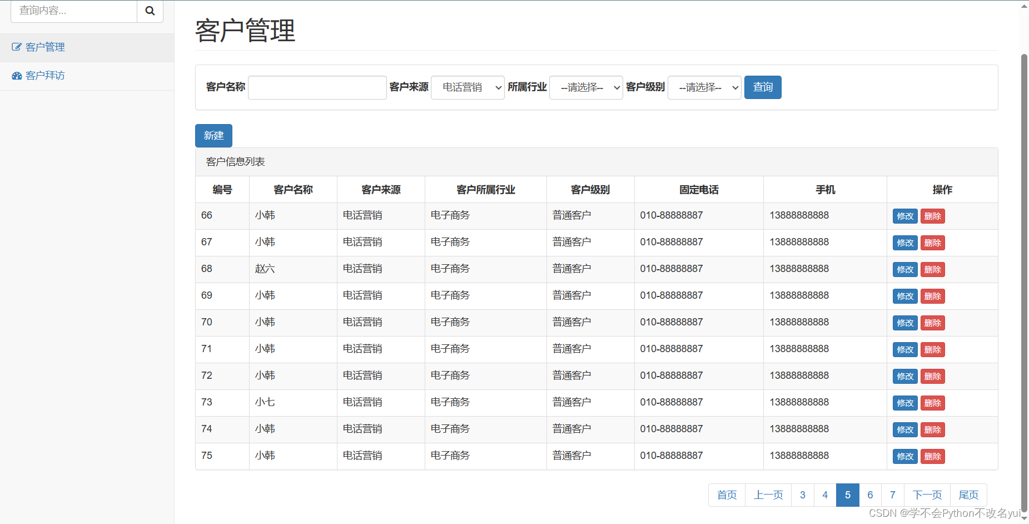Go to 上一页 in pagination

768,495
